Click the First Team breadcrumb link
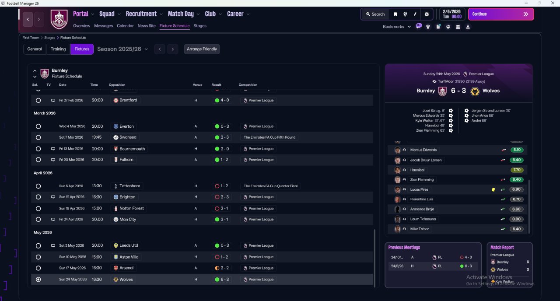The image size is (560, 301). (31, 38)
